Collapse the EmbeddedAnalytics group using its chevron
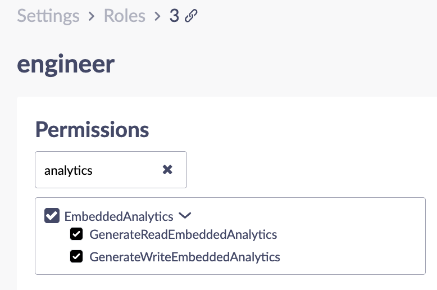 click(185, 215)
